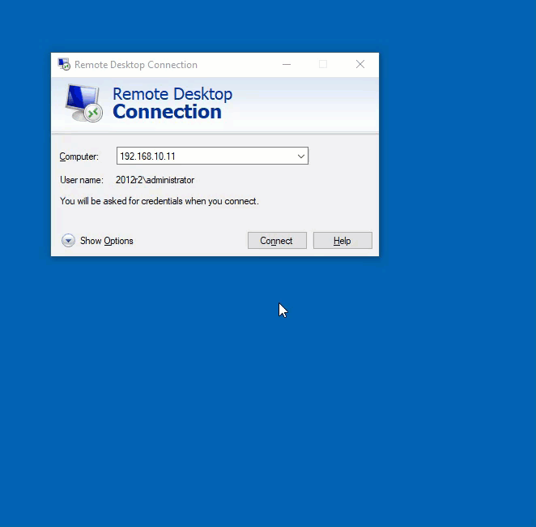Click the bold "Connection" banner heading
The image size is (536, 527).
pos(167,112)
